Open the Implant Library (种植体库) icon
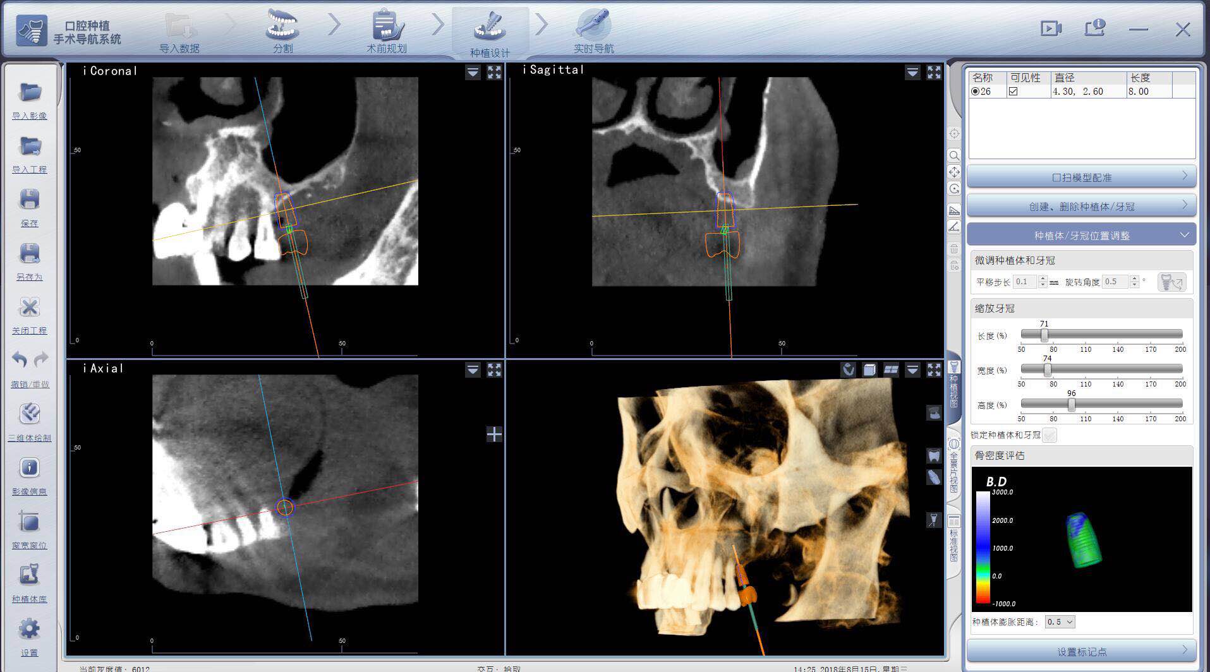The height and width of the screenshot is (672, 1210). 29,576
